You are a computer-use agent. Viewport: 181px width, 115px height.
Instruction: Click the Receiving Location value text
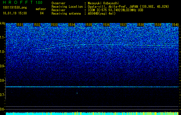(x=128, y=7)
